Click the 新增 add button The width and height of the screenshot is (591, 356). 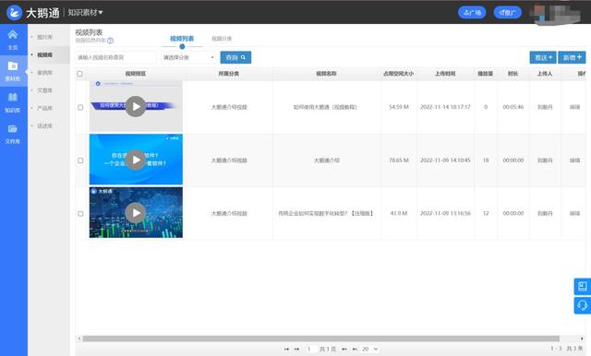(x=572, y=57)
